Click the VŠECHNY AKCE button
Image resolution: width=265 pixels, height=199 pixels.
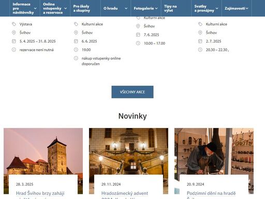[x=132, y=92]
